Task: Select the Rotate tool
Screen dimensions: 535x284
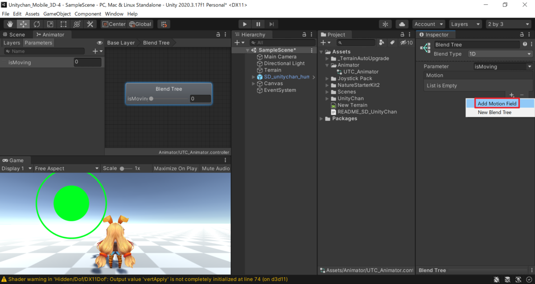Action: [x=37, y=24]
